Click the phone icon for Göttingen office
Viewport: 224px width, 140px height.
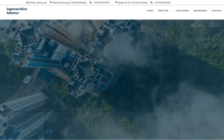point(91,3)
